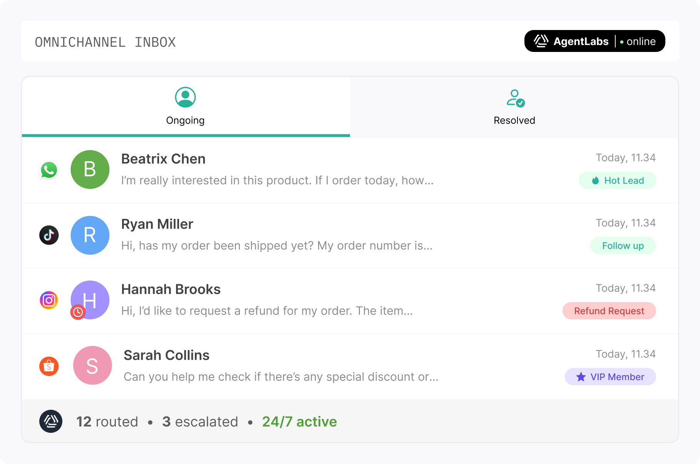700x464 pixels.
Task: Switch to the Ongoing tab
Action: (186, 107)
